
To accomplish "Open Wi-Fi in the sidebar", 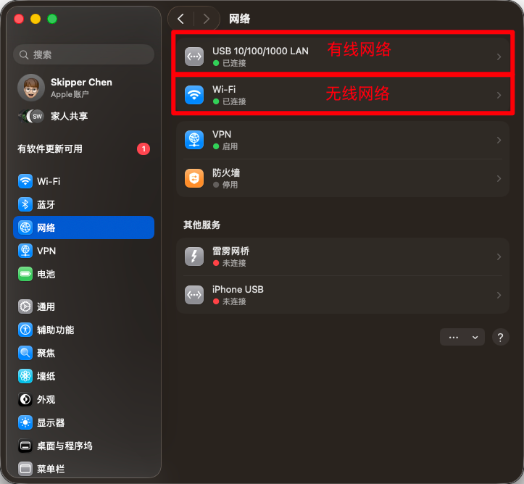I will (83, 181).
